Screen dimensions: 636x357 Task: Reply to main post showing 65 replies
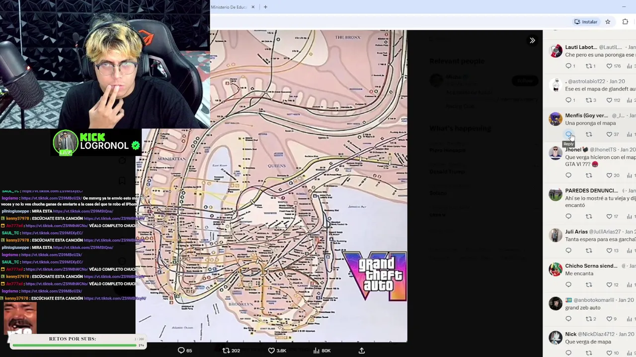(x=185, y=351)
